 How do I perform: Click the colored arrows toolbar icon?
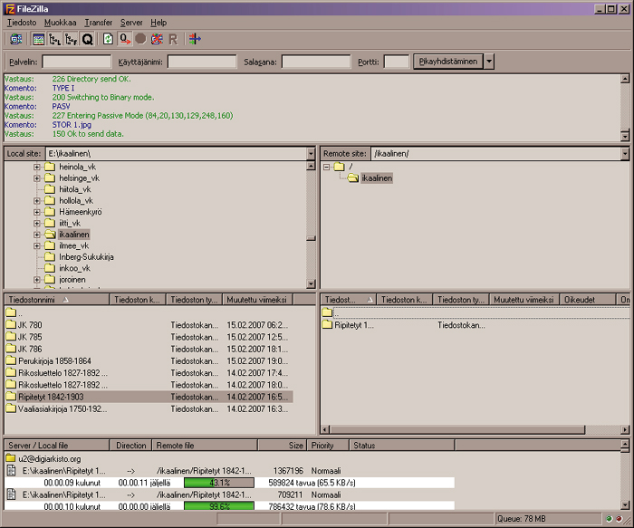(x=195, y=39)
